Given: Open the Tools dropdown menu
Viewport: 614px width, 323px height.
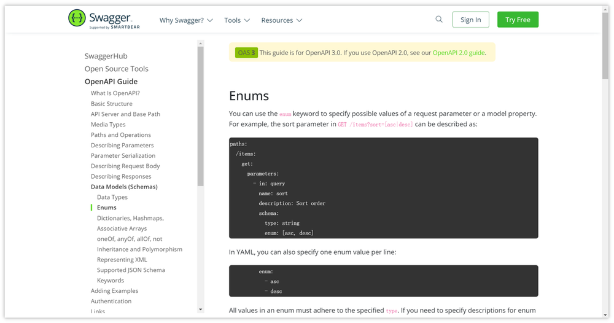Looking at the screenshot, I should (x=237, y=20).
